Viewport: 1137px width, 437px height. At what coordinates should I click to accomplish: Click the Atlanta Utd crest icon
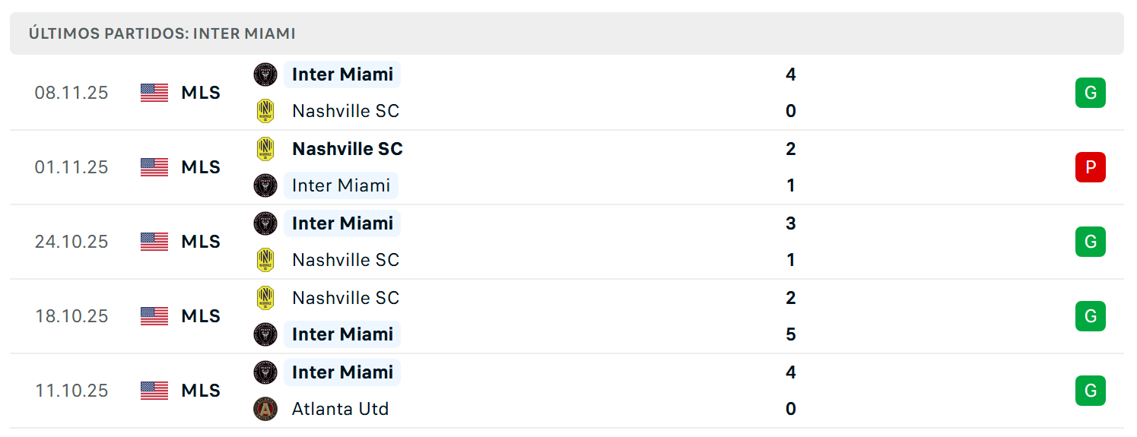(265, 409)
